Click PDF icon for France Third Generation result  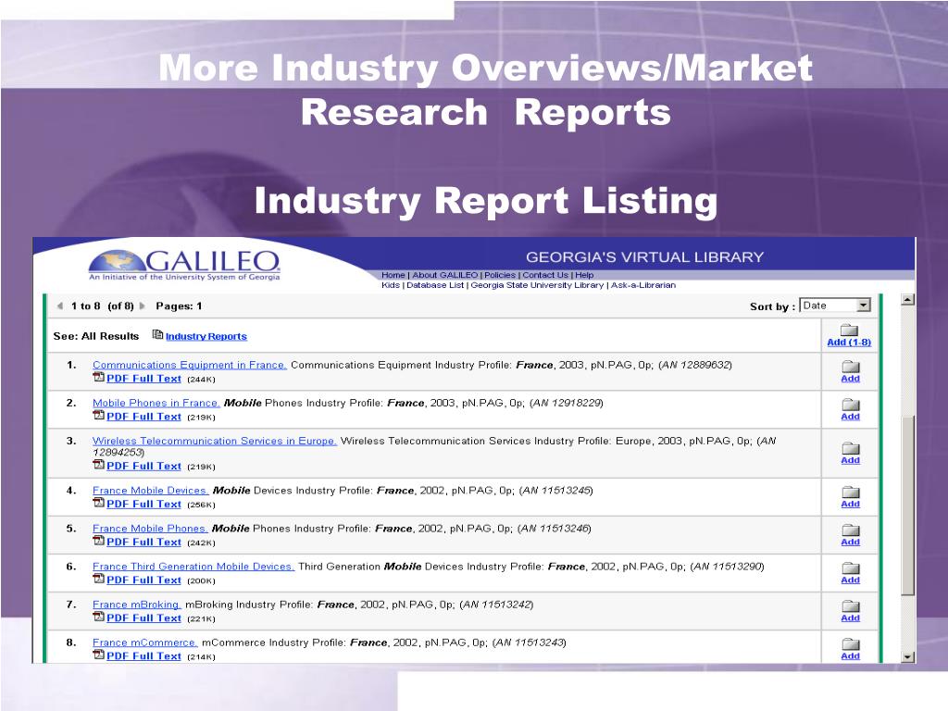[x=98, y=579]
